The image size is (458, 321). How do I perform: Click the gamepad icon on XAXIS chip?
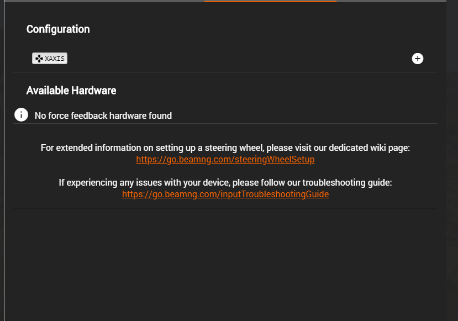pyautogui.click(x=39, y=59)
